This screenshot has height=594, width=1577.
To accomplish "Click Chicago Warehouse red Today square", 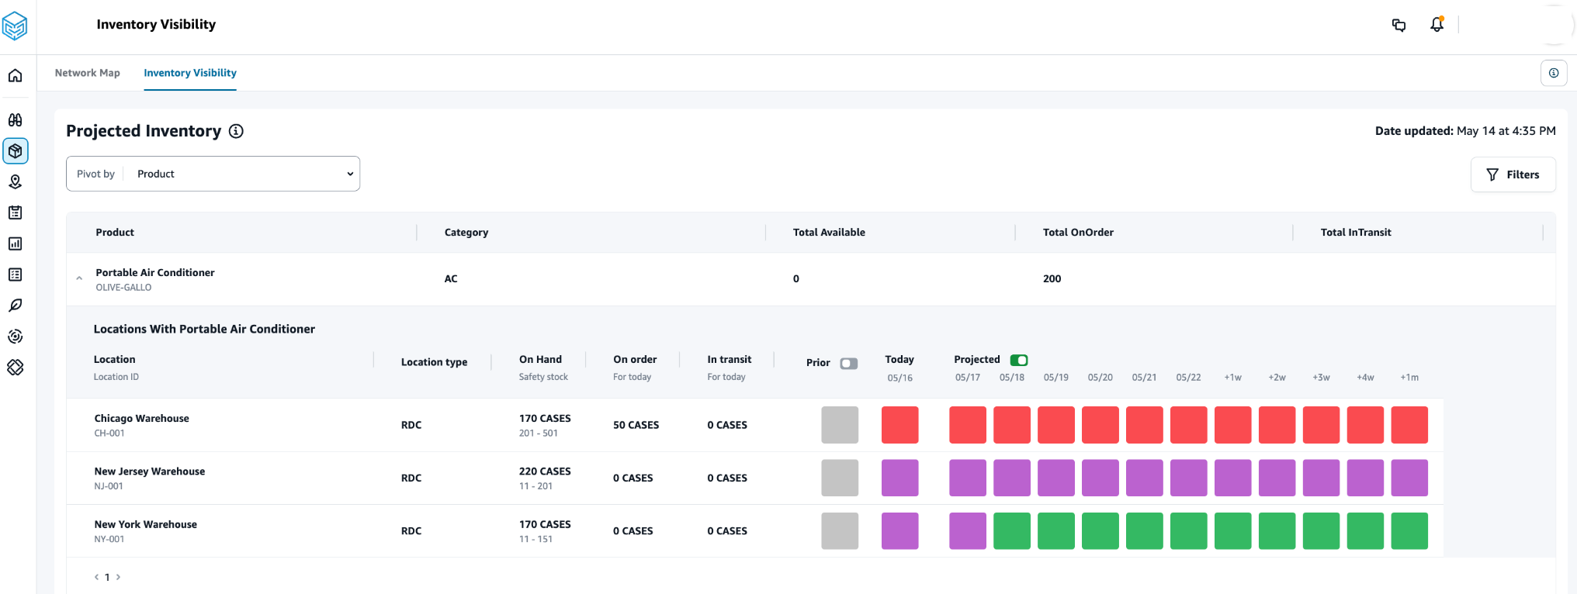I will point(899,425).
